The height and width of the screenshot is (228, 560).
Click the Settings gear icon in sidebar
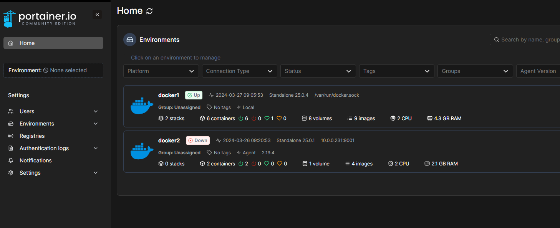click(11, 173)
